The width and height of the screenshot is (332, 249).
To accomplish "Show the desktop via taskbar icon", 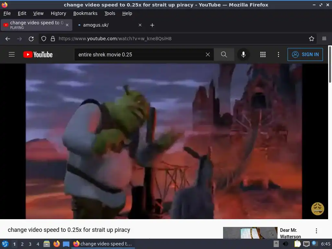I will pyautogui.click(x=66, y=244).
